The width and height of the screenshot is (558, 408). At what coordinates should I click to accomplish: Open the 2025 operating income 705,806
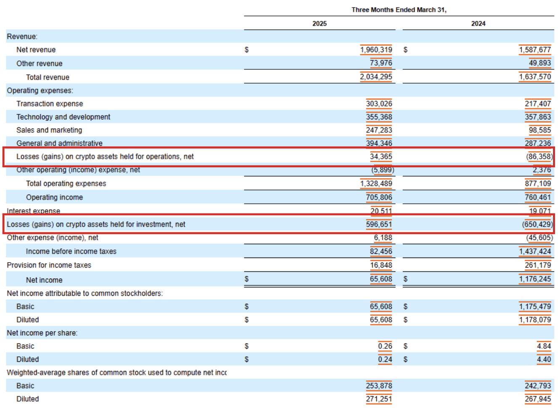(x=379, y=197)
